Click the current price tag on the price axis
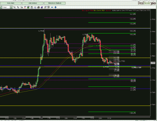Image resolution: width=157 pixels, height=121 pixels. click(x=153, y=63)
